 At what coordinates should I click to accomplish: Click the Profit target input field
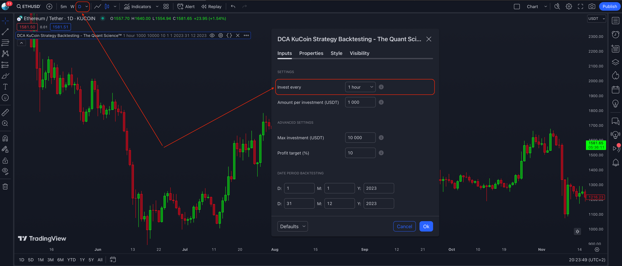[360, 153]
